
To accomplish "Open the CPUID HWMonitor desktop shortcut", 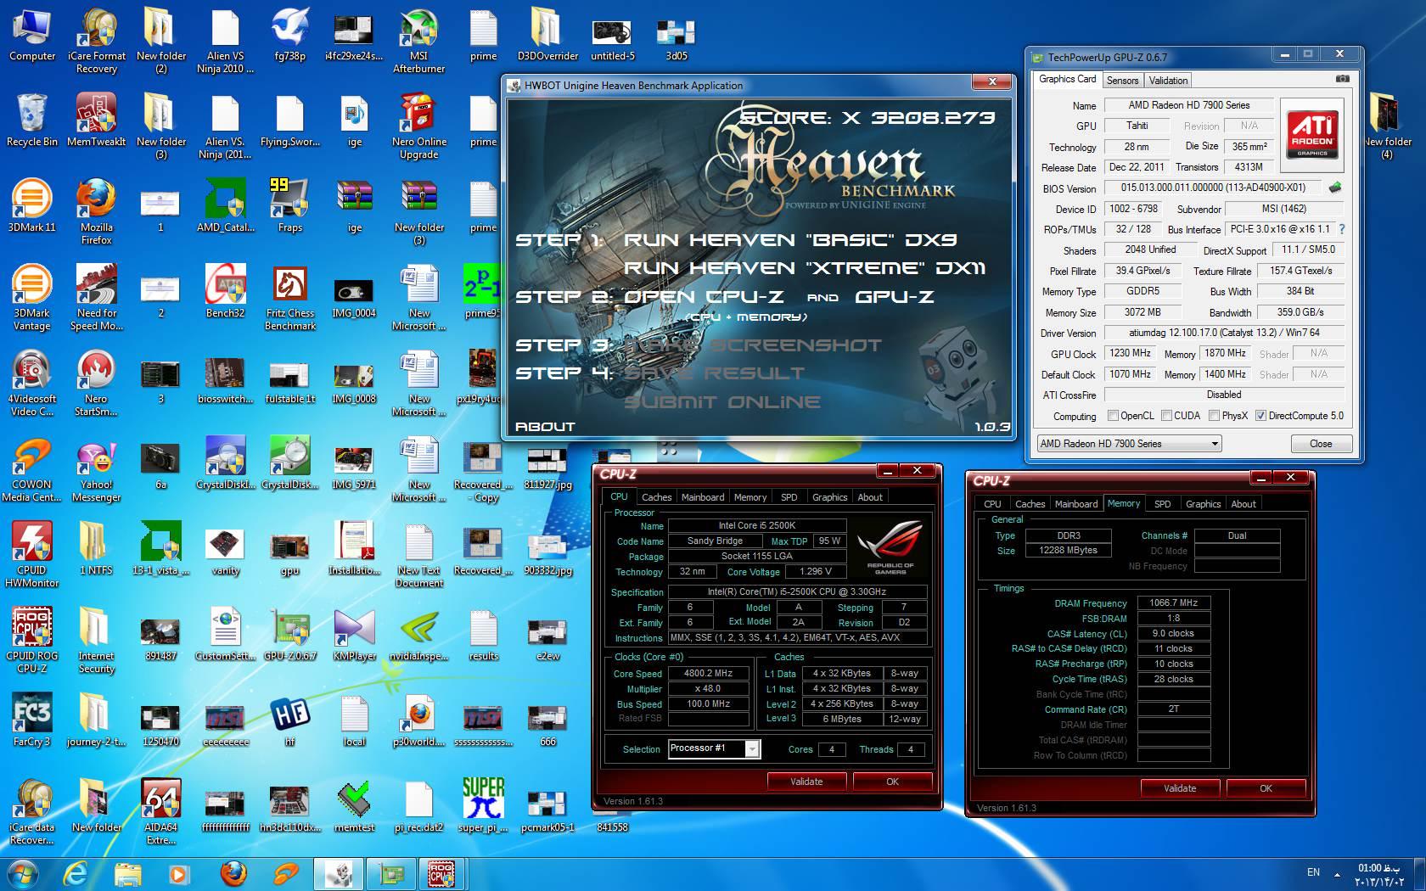I will coord(31,553).
